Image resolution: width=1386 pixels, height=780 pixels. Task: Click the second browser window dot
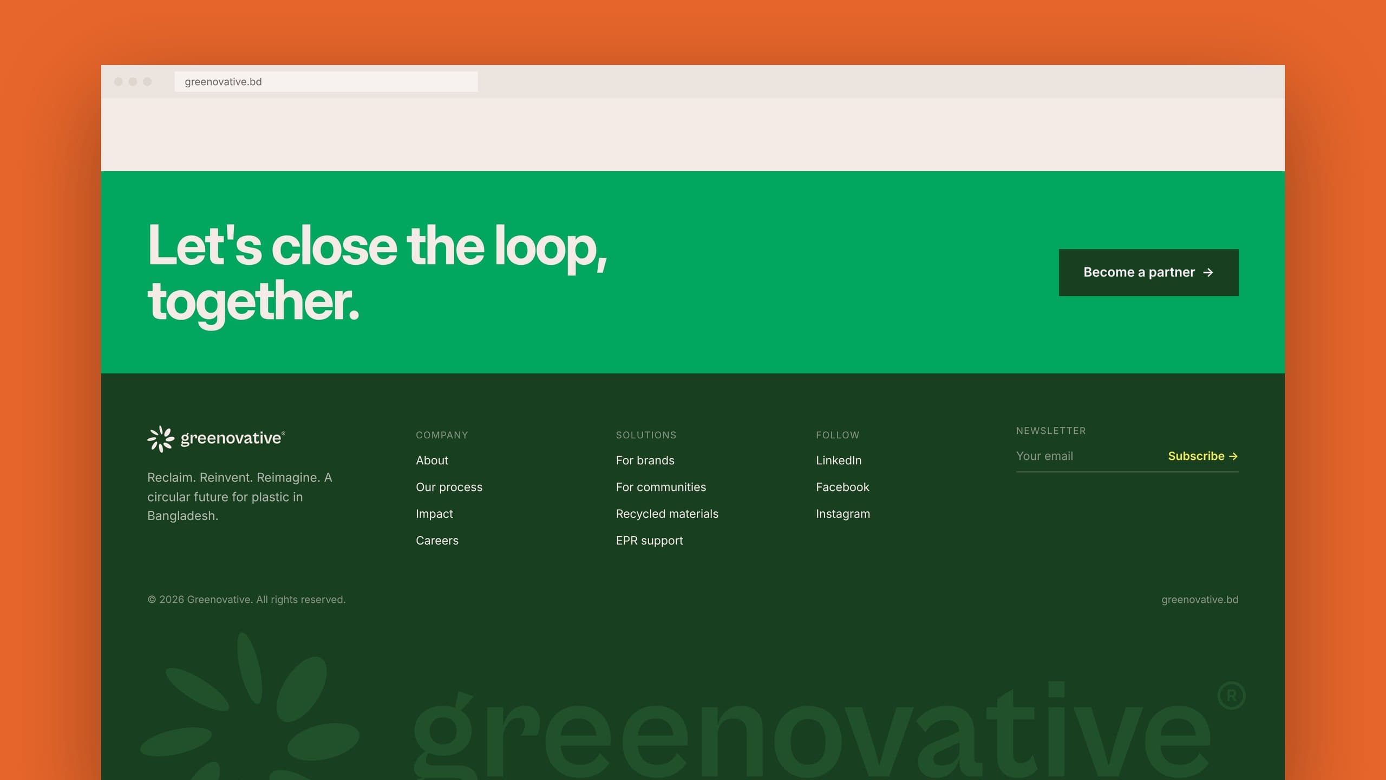click(x=133, y=82)
